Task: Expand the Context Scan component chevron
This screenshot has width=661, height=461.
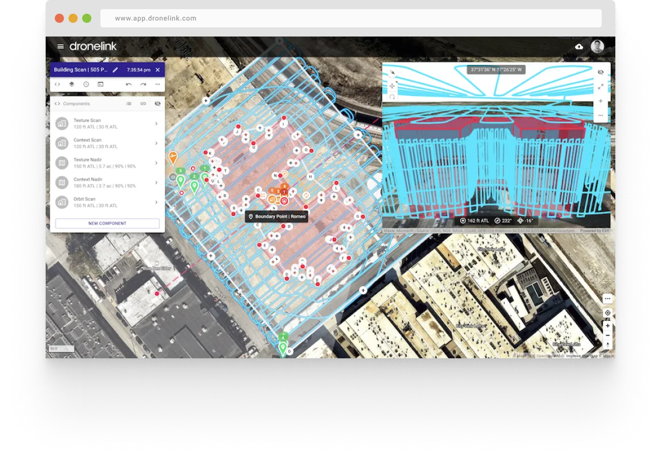Action: [x=156, y=143]
